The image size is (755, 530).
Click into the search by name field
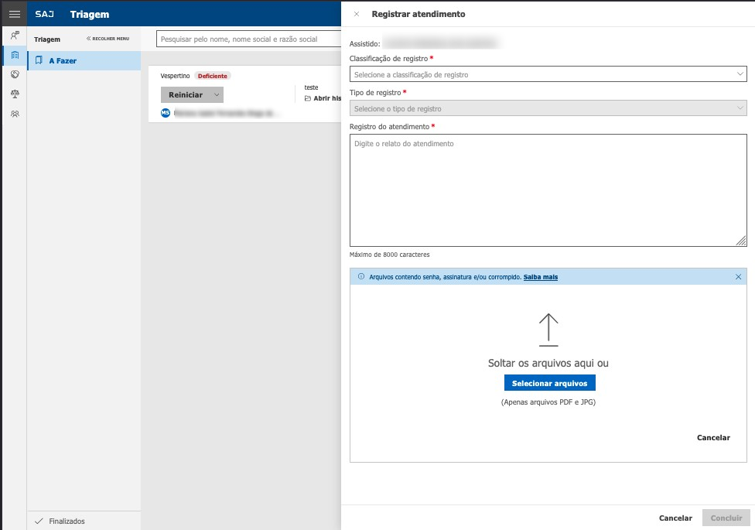pos(248,39)
